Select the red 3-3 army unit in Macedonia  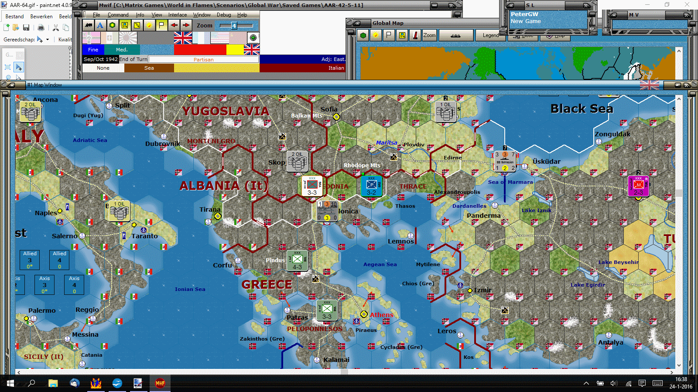pos(312,186)
